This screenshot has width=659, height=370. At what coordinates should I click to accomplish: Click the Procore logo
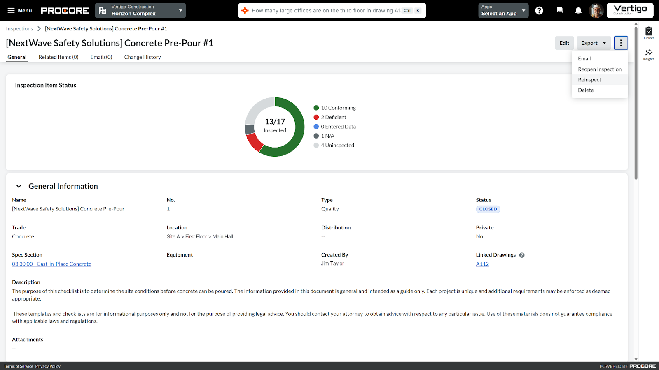65,11
